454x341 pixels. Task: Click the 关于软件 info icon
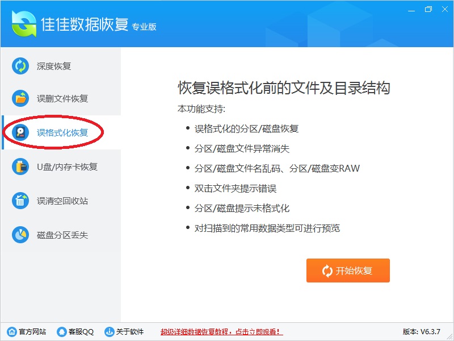pos(109,331)
